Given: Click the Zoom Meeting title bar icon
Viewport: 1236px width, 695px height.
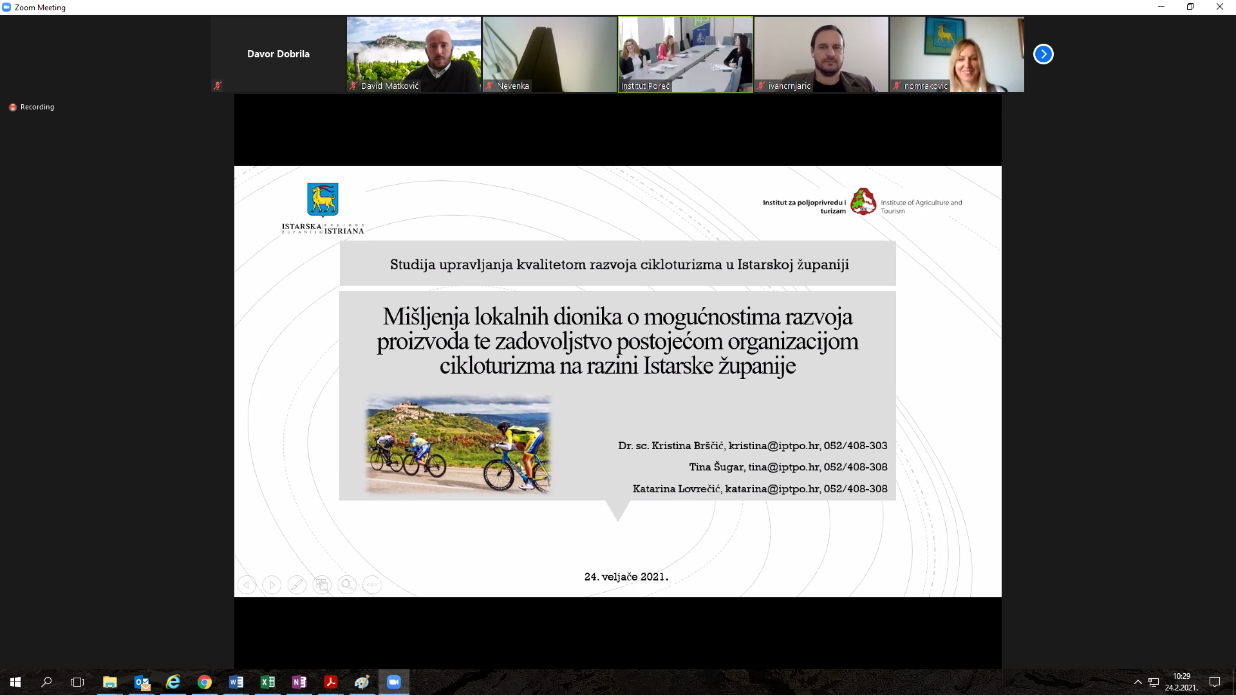Looking at the screenshot, I should (7, 7).
